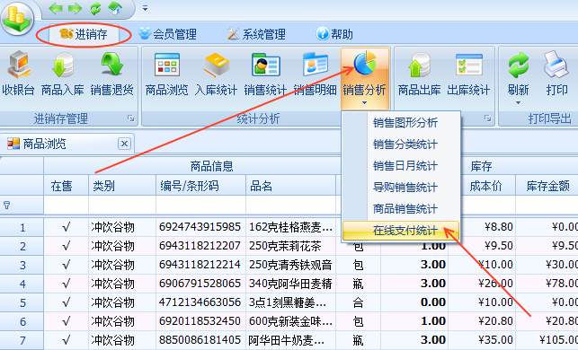Image resolution: width=578 pixels, height=350 pixels.
Task: Switch to the 会员管理 ribbon tab
Action: click(x=168, y=34)
